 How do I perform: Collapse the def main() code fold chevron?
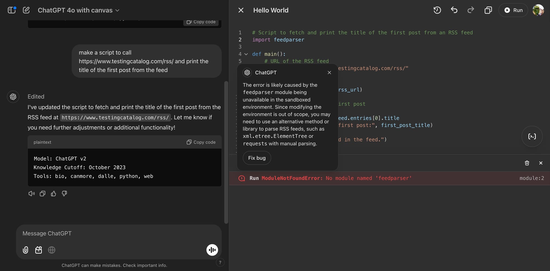(x=246, y=54)
